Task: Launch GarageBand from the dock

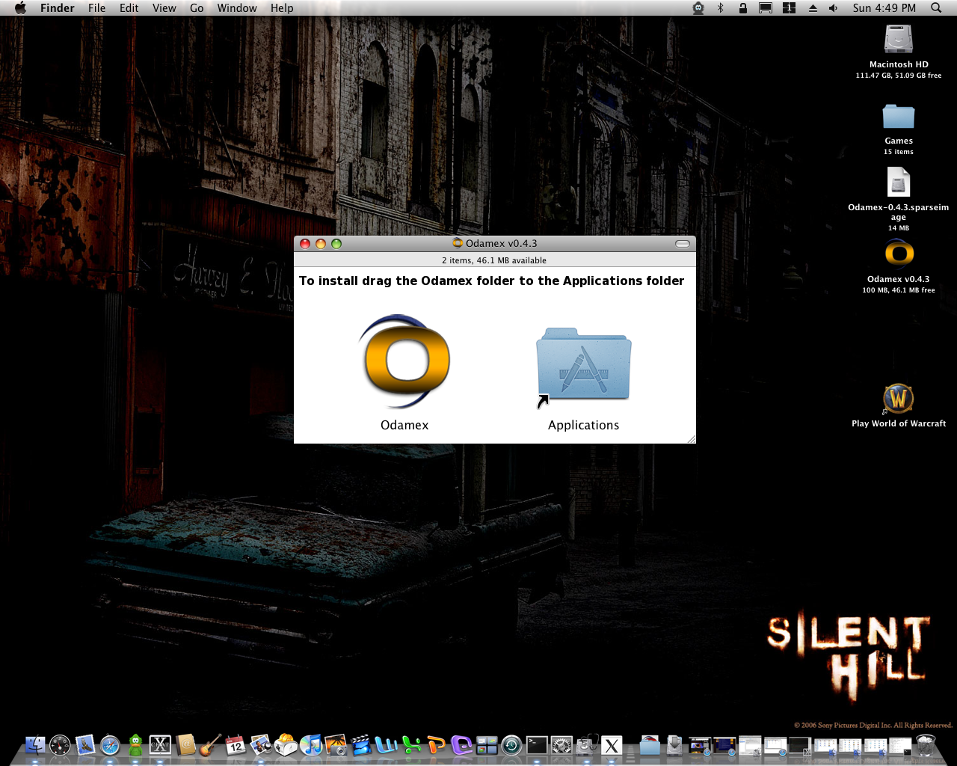Action: pyautogui.click(x=210, y=745)
